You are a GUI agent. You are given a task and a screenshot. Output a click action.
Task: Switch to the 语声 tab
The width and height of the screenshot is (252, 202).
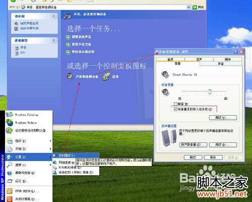[199, 59]
